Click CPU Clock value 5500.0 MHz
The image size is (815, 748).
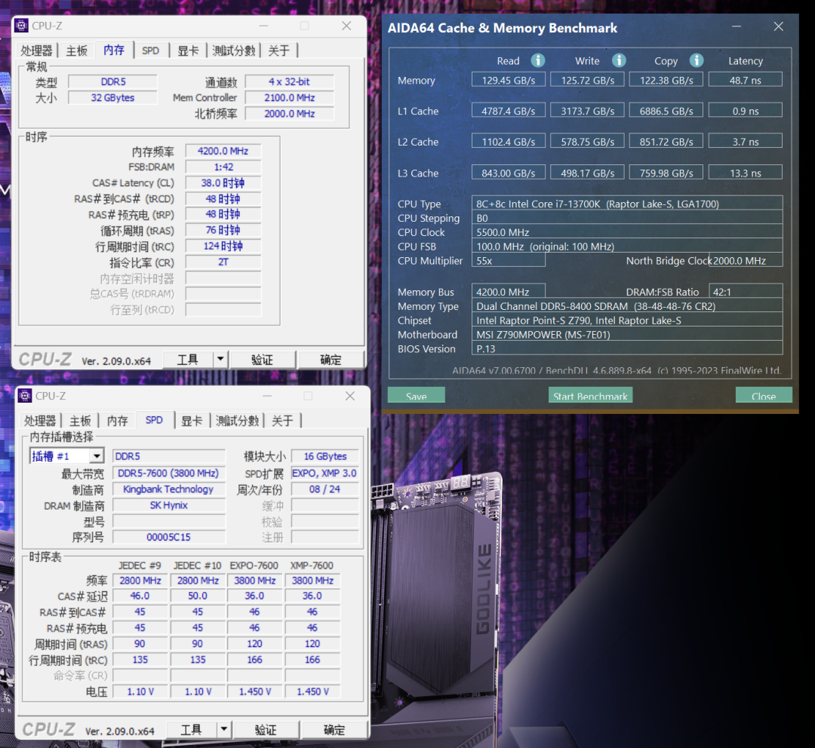pyautogui.click(x=627, y=232)
